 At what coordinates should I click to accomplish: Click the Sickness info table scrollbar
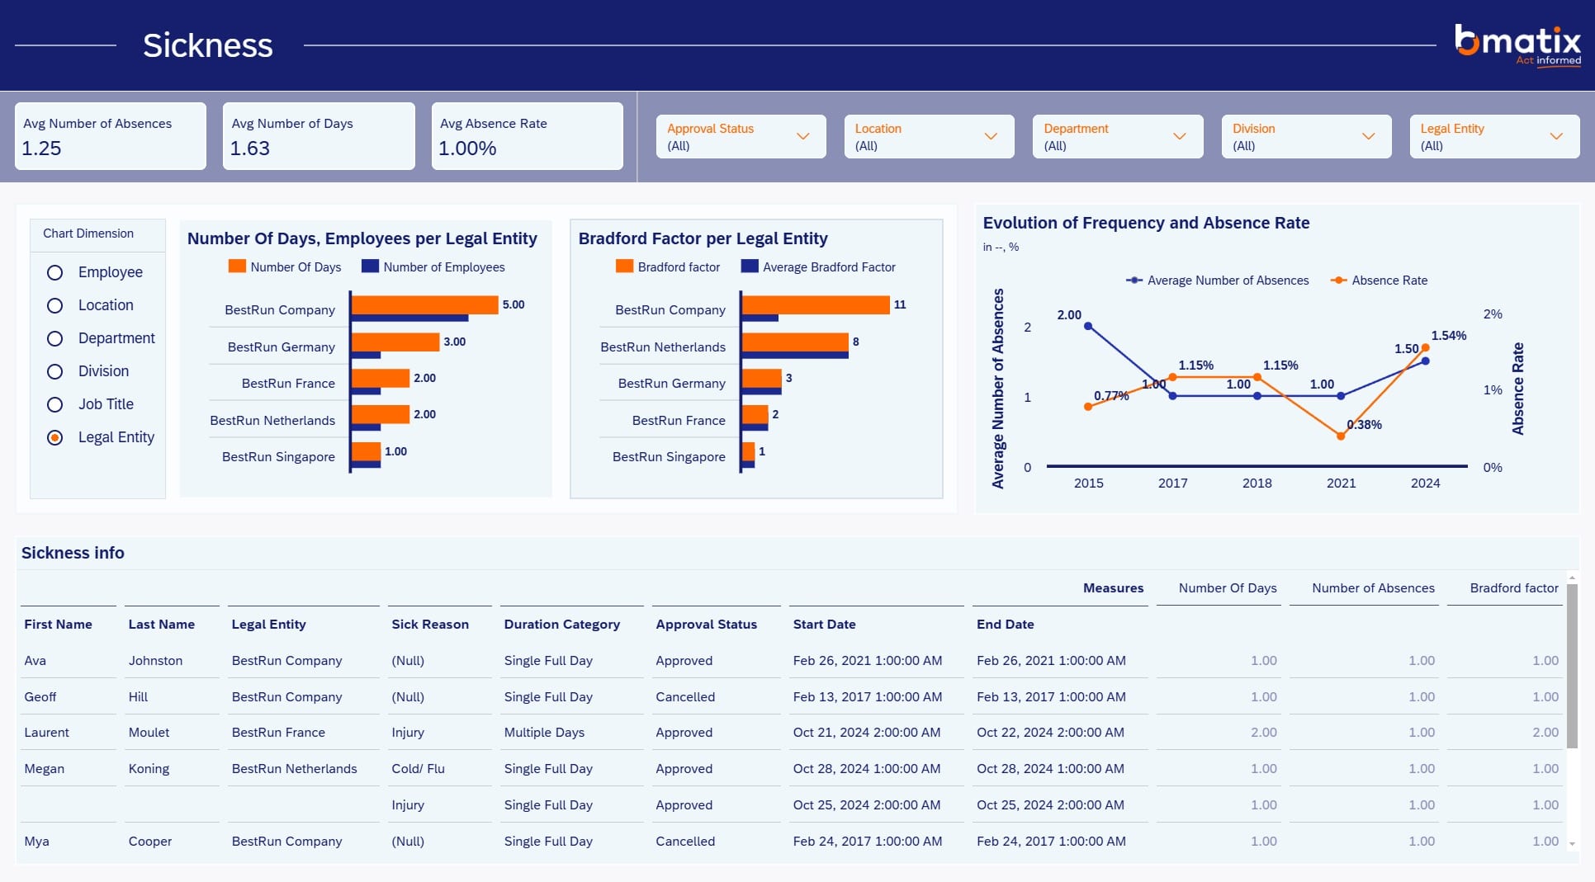click(x=1572, y=667)
